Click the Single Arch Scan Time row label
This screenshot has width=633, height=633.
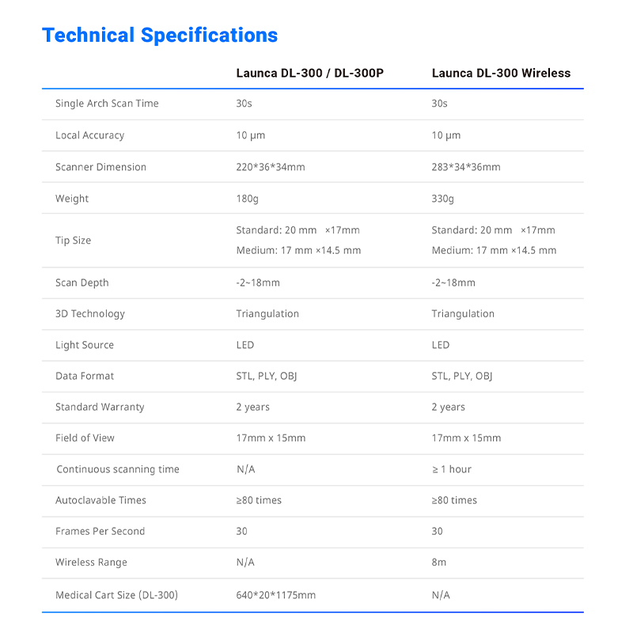pos(107,104)
